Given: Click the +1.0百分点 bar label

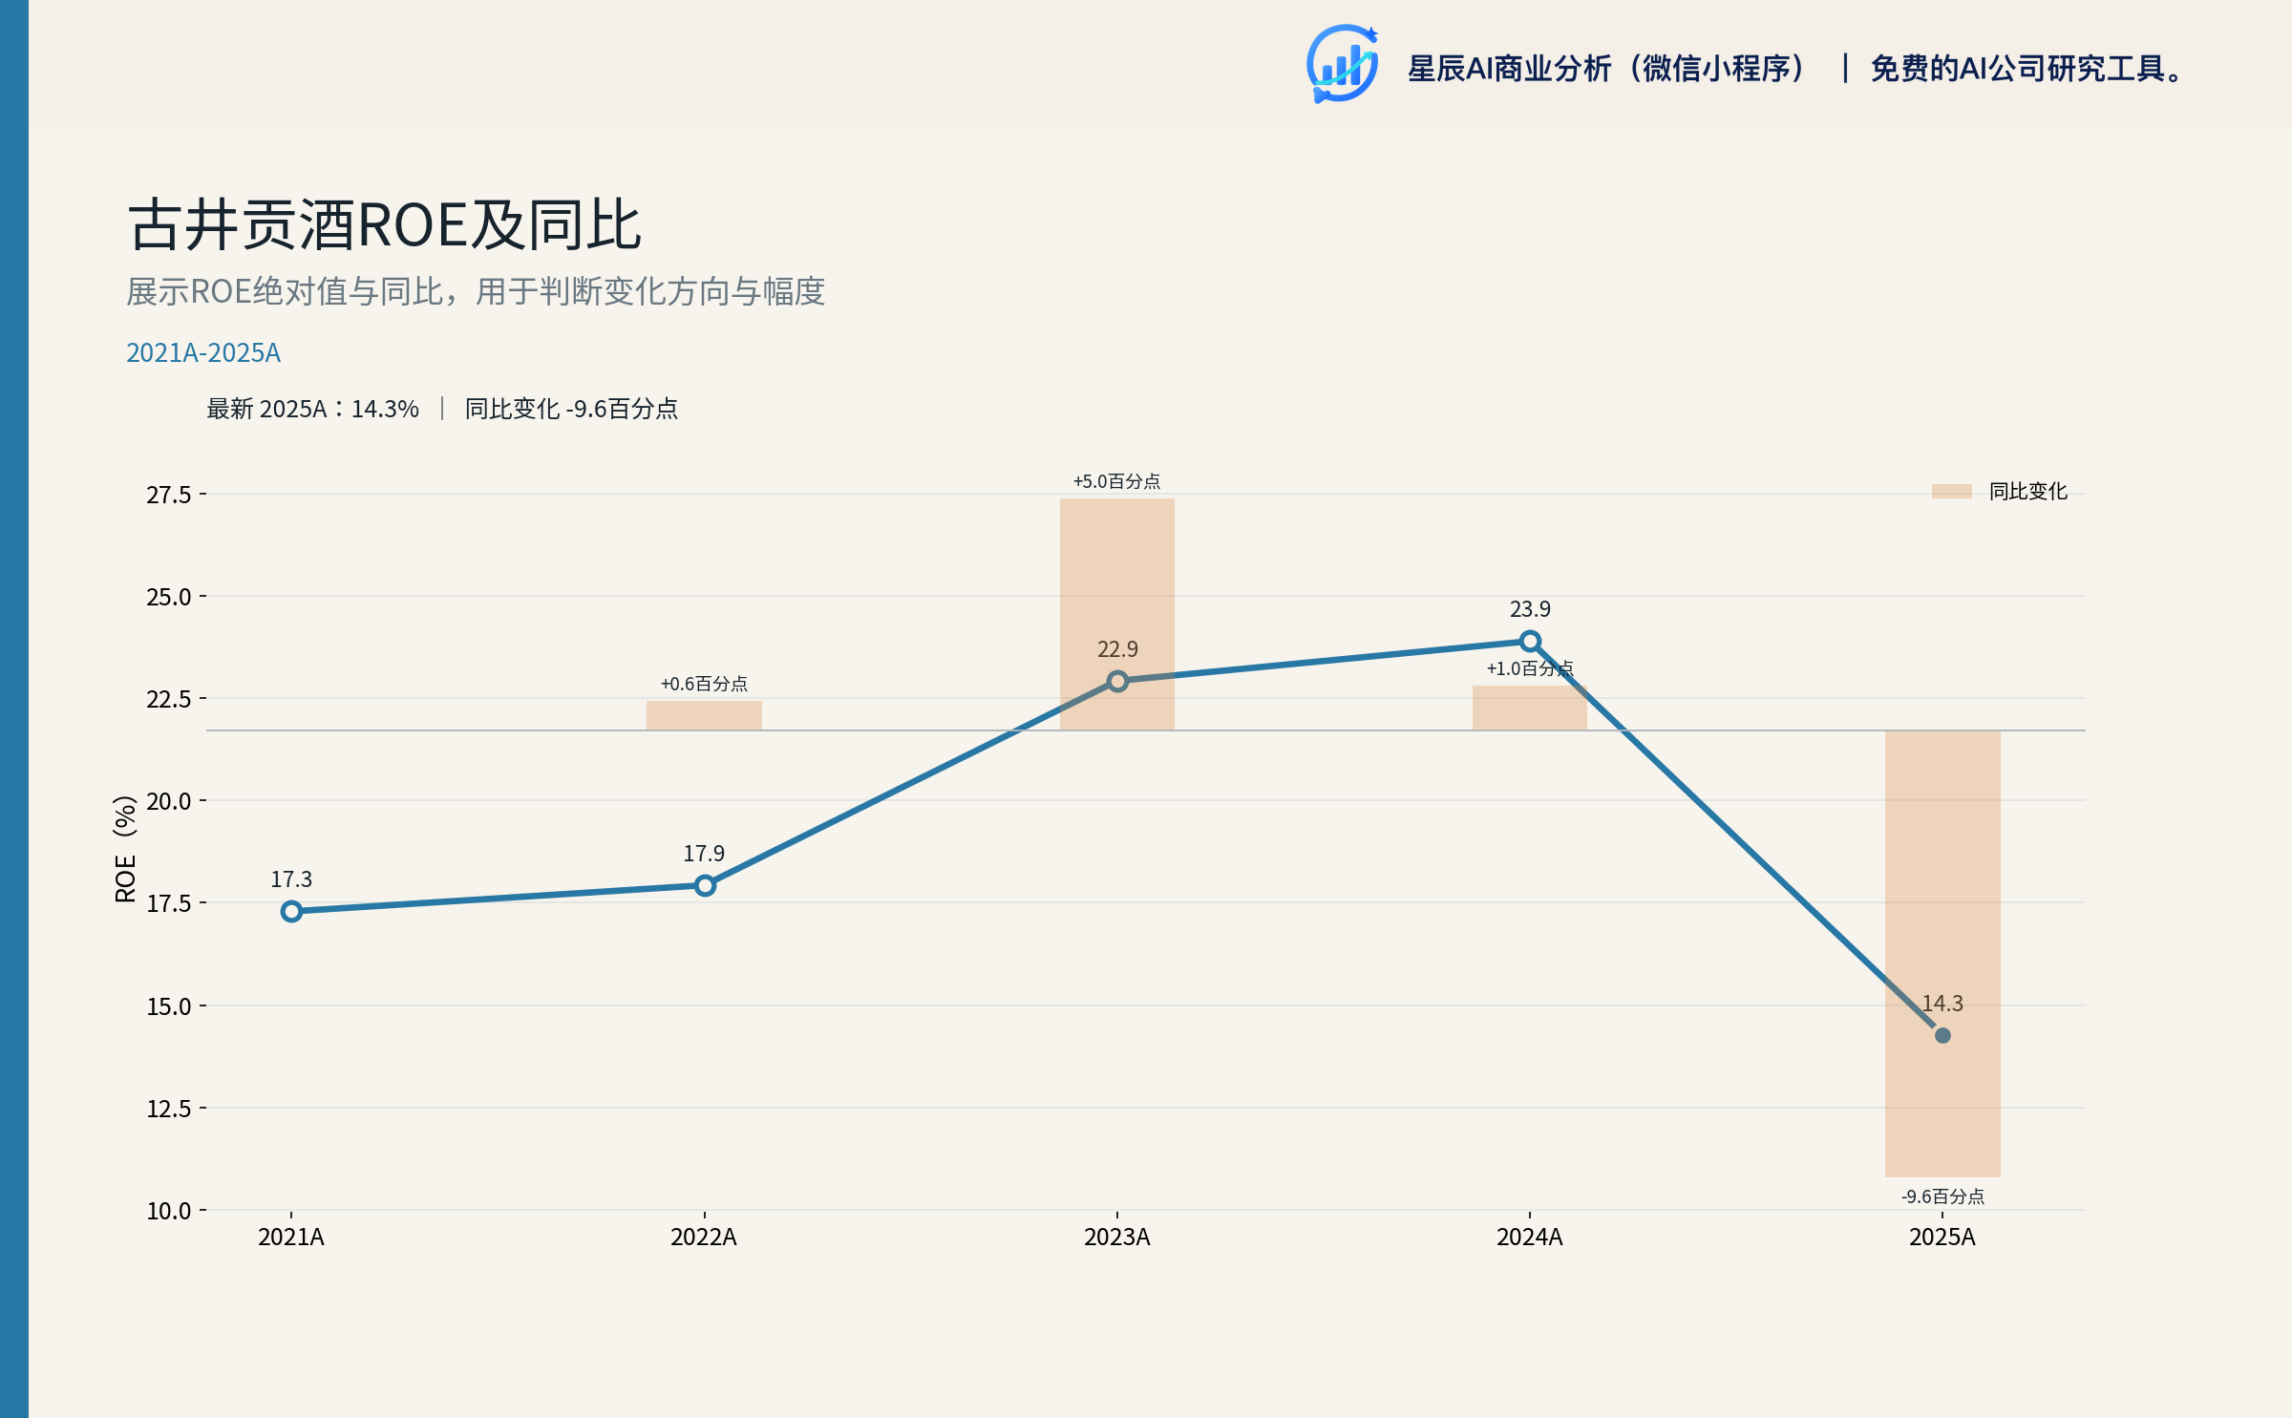Looking at the screenshot, I should click(1530, 668).
